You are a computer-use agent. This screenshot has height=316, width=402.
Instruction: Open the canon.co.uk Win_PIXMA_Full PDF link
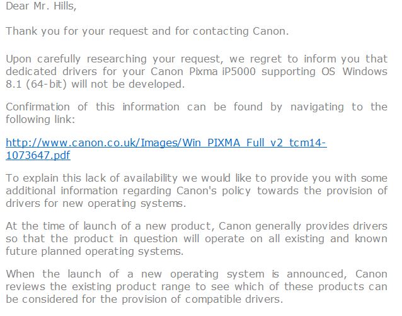(166, 143)
